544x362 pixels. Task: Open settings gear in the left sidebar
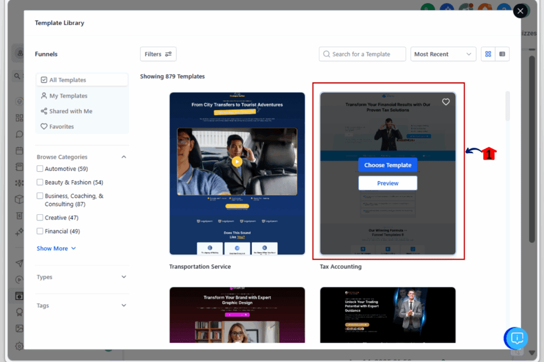20,346
